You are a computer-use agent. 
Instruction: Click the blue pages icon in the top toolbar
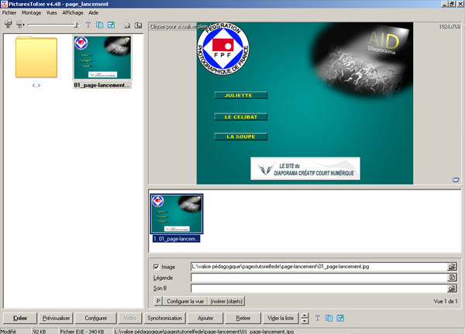pos(100,25)
